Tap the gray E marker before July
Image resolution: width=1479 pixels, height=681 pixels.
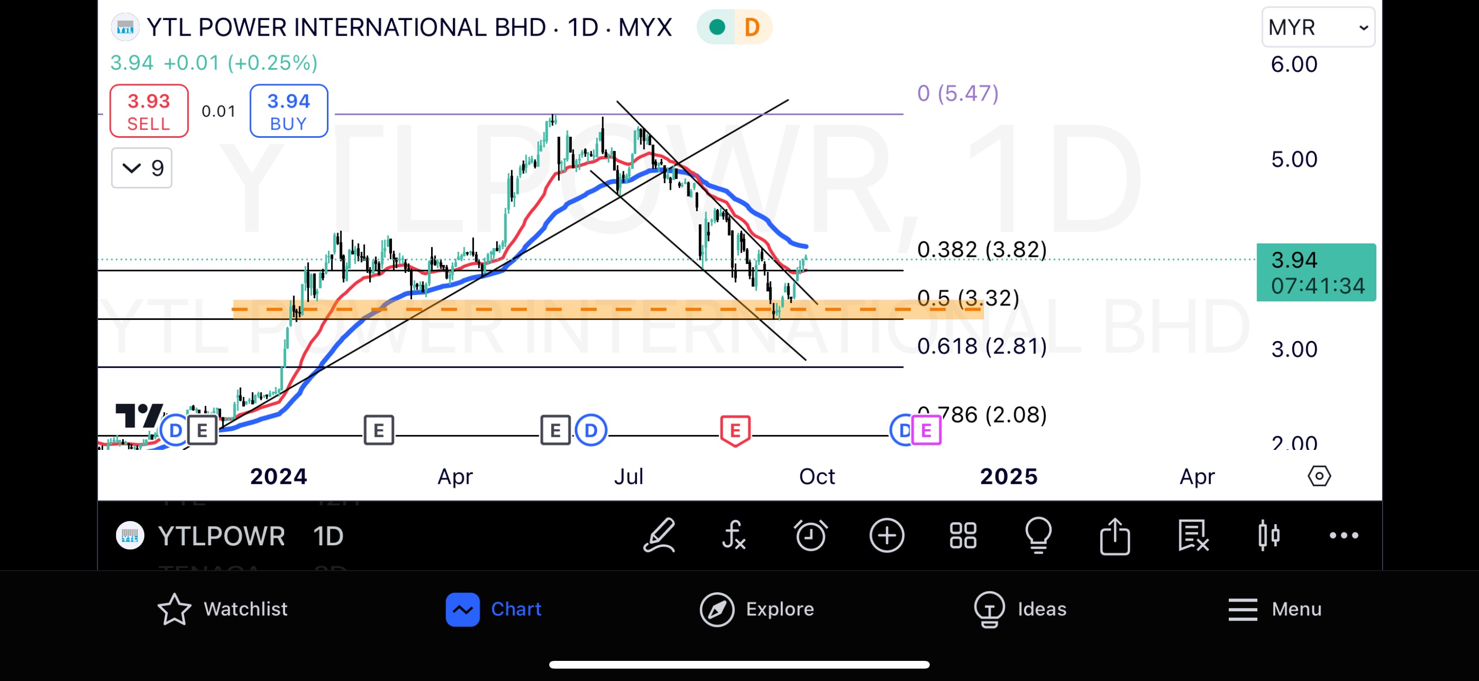click(x=555, y=431)
